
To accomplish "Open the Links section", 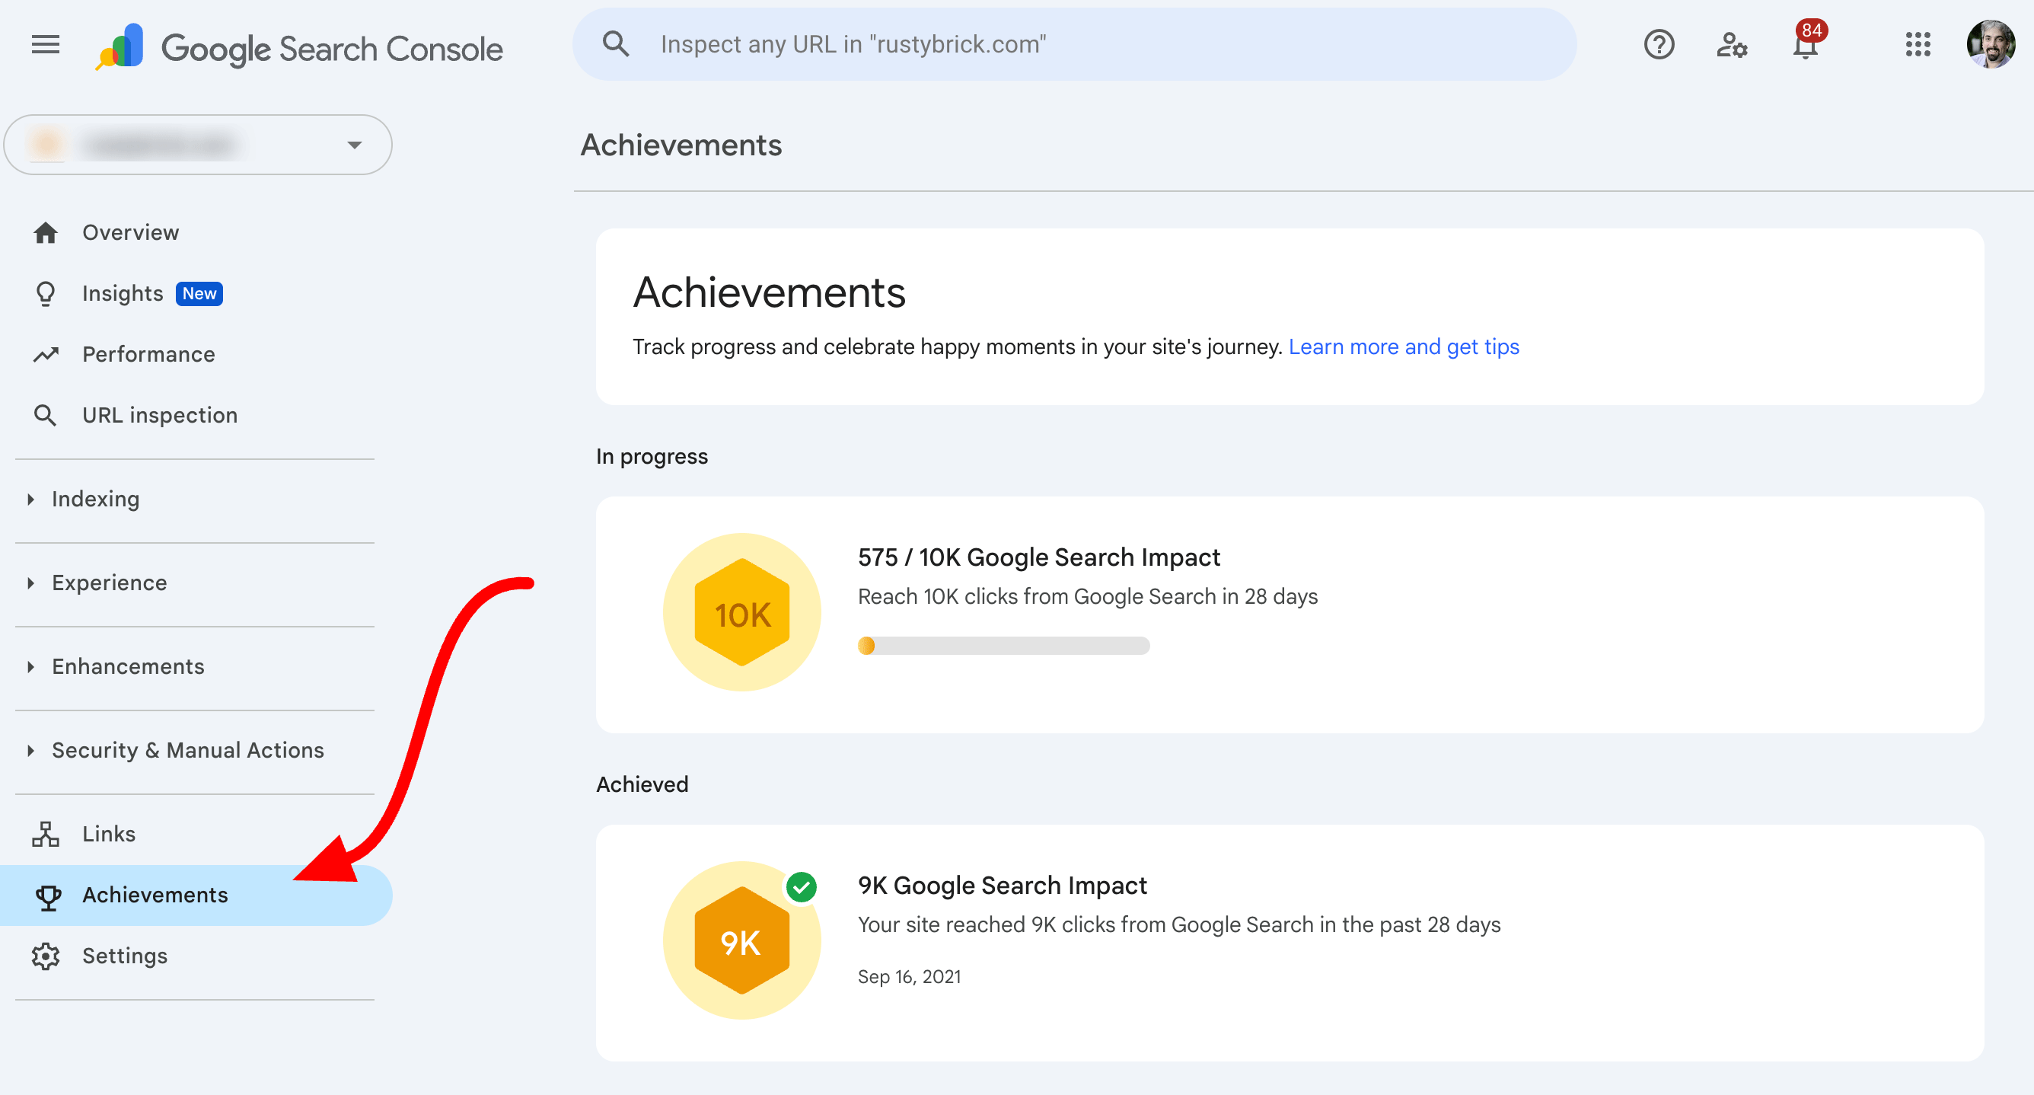I will coord(108,834).
